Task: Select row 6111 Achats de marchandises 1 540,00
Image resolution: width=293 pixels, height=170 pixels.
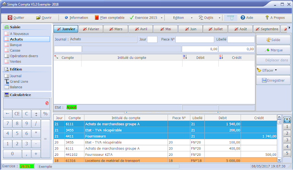Action: click(165, 124)
